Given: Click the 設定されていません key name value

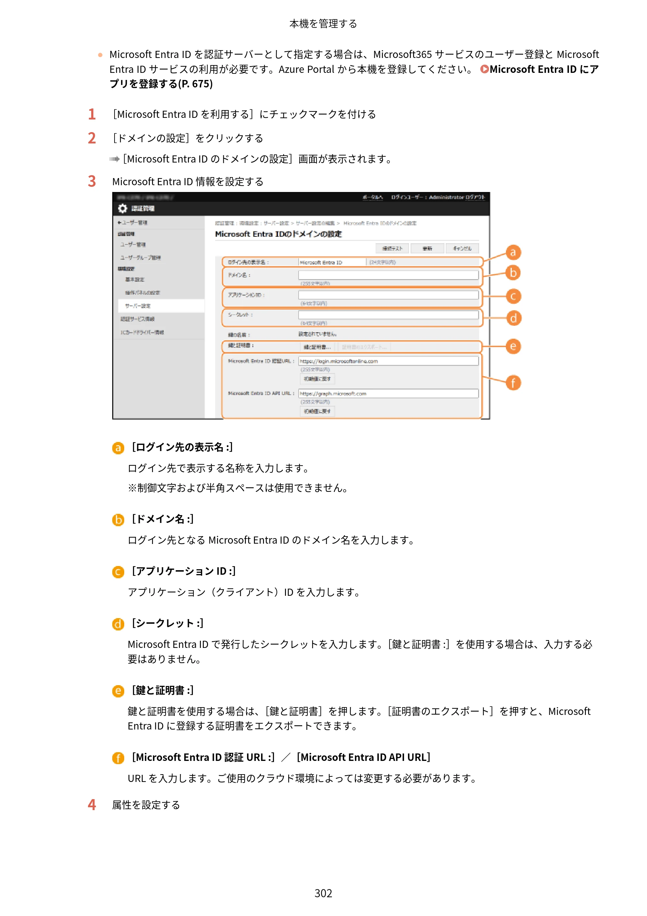Looking at the screenshot, I should tap(317, 334).
